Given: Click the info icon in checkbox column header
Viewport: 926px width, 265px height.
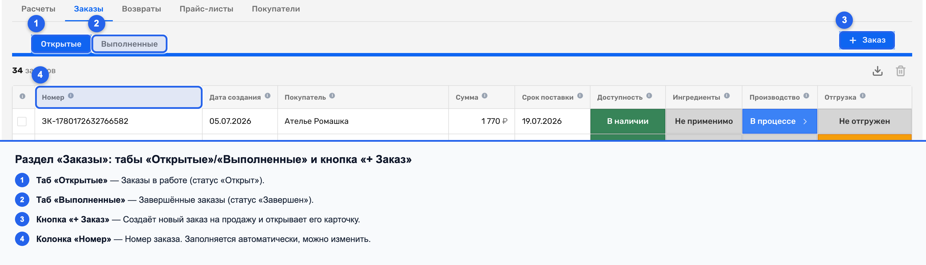Looking at the screenshot, I should 22,96.
